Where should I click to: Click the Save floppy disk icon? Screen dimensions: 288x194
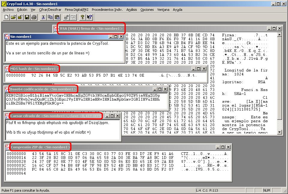tap(27, 17)
